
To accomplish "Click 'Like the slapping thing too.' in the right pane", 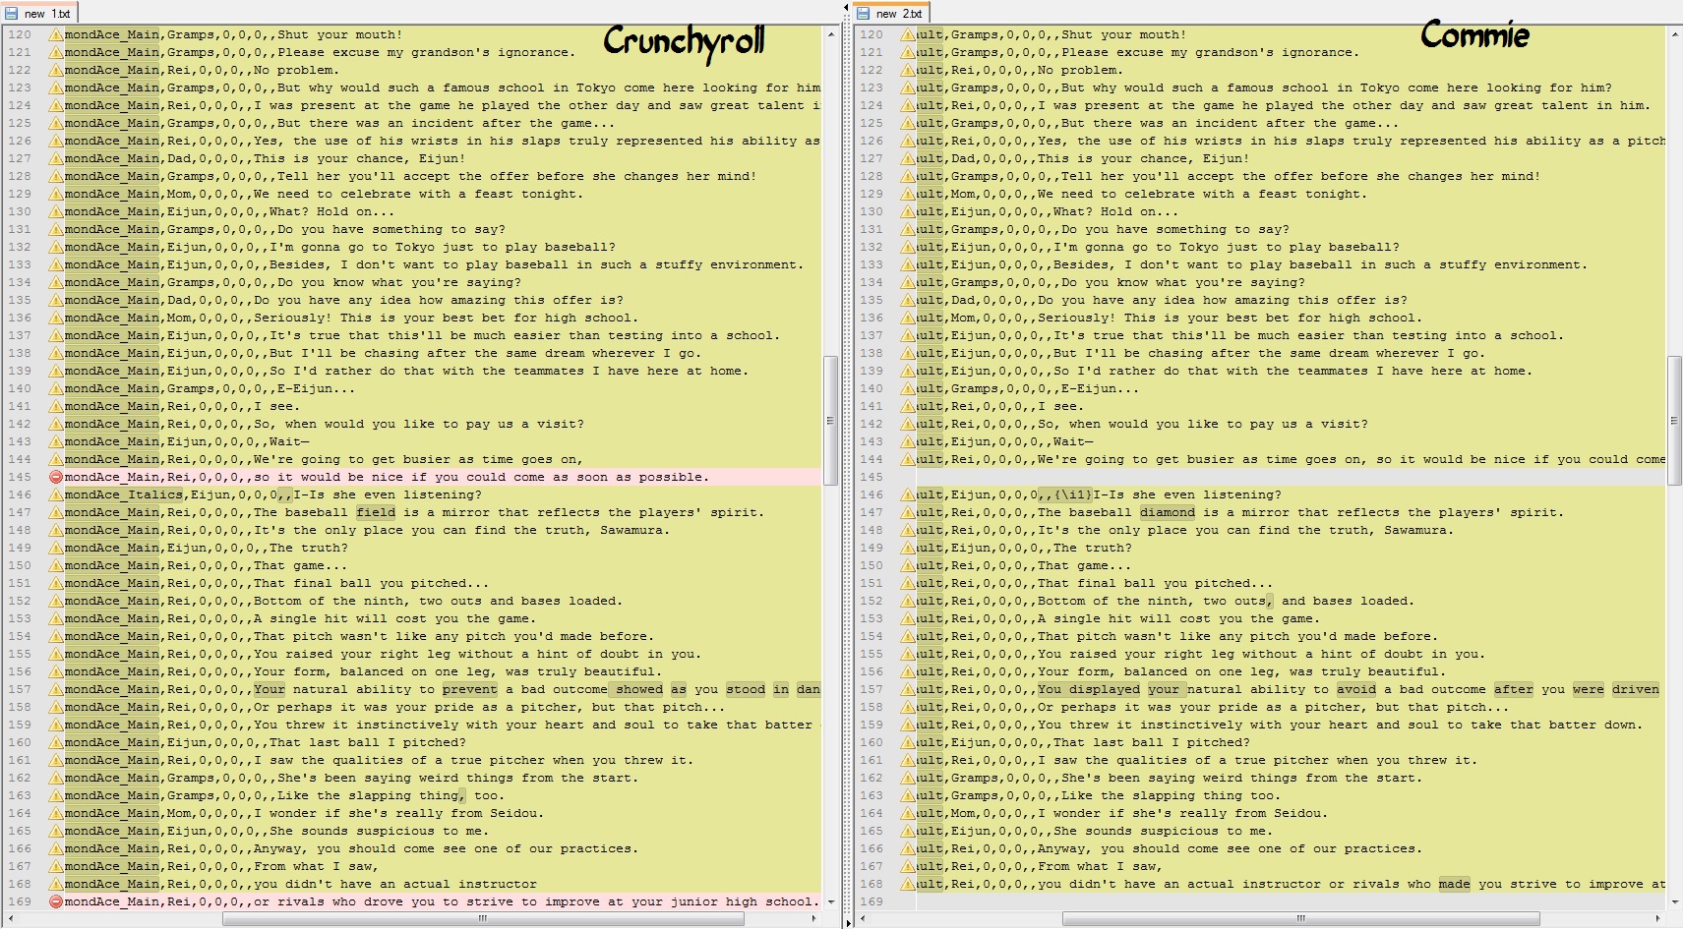I will click(x=1172, y=795).
